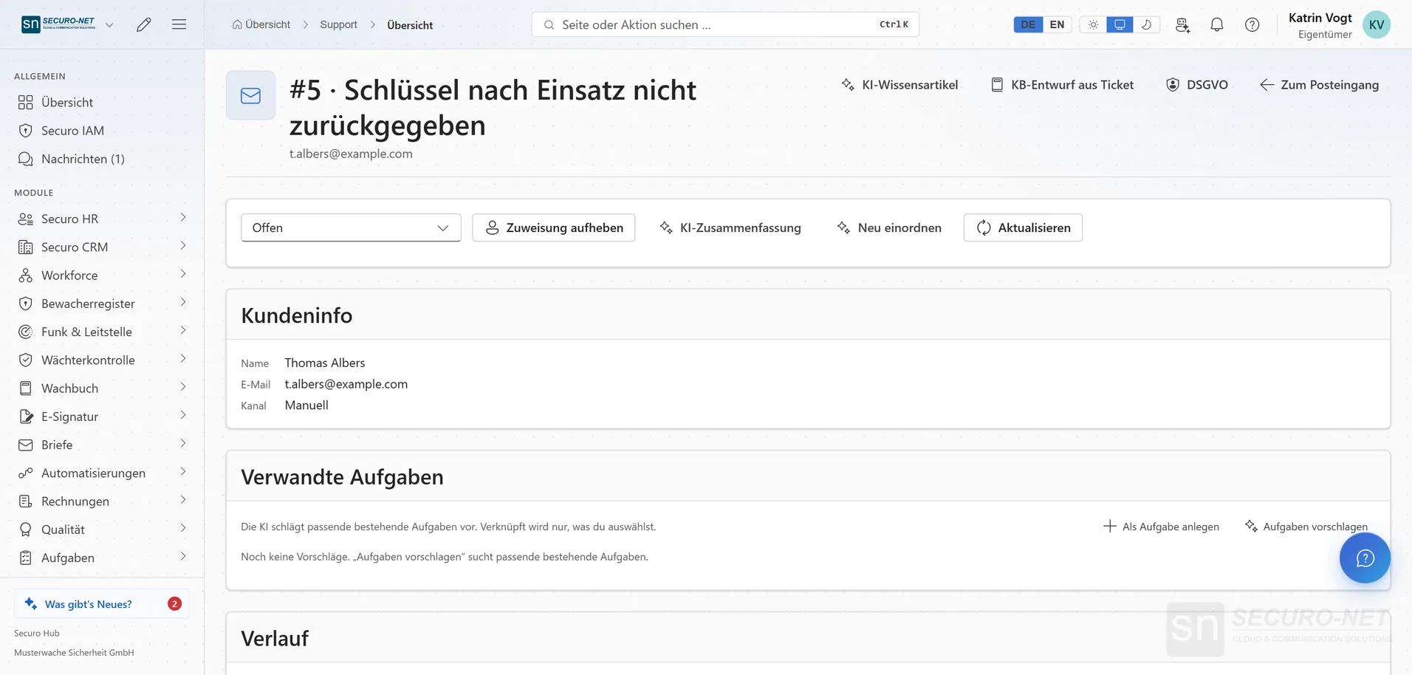The height and width of the screenshot is (675, 1412).
Task: Click Als Aufgabe anlegen
Action: pyautogui.click(x=1162, y=527)
